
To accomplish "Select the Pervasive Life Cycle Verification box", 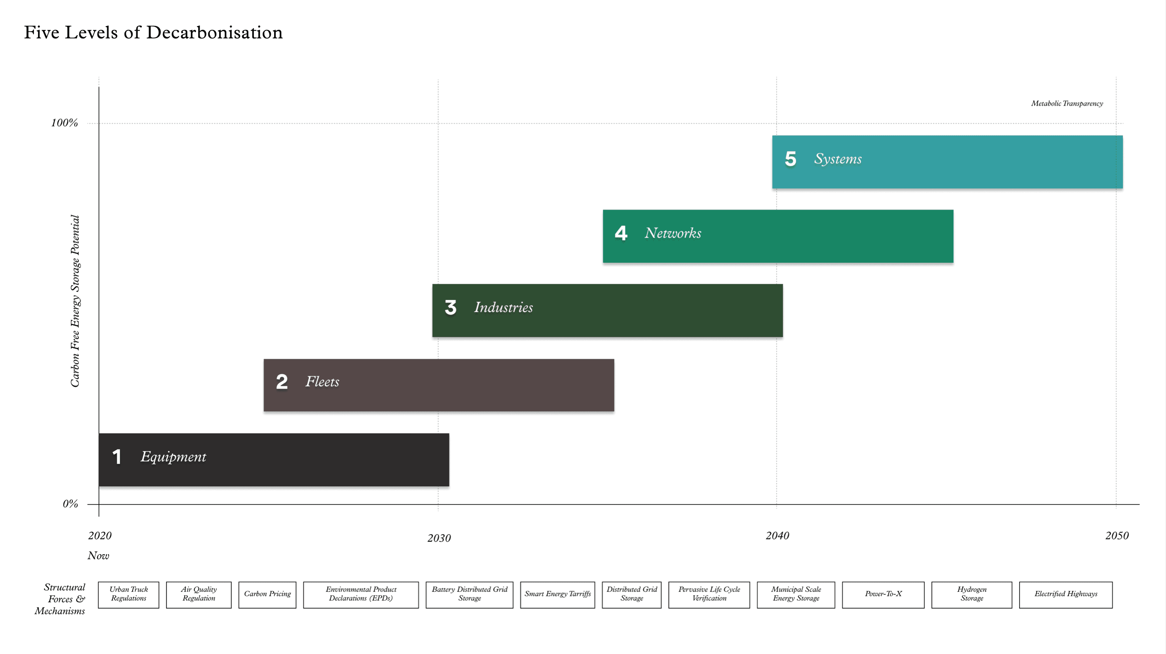I will point(709,595).
